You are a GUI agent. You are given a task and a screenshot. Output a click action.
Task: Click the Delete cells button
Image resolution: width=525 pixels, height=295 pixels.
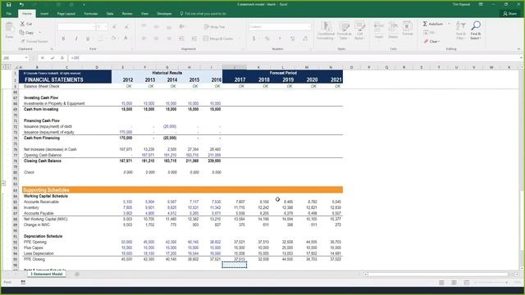pos(393,30)
